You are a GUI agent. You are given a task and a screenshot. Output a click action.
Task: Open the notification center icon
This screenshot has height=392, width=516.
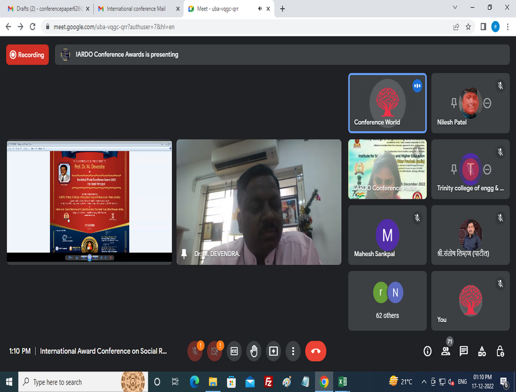point(504,382)
